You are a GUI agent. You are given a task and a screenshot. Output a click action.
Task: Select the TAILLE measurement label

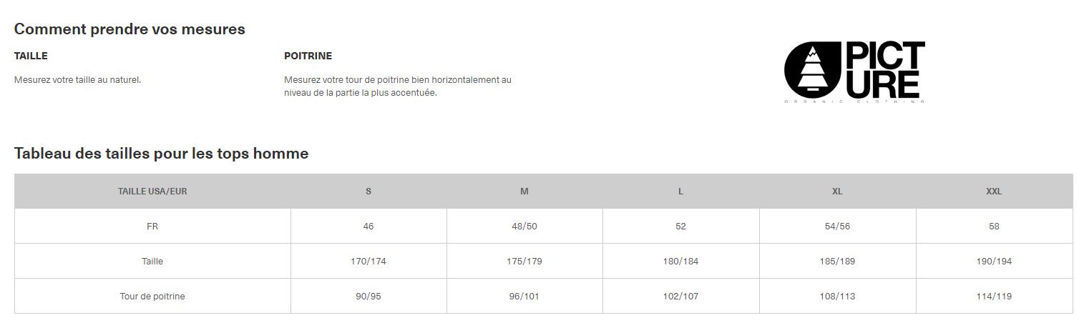[31, 56]
